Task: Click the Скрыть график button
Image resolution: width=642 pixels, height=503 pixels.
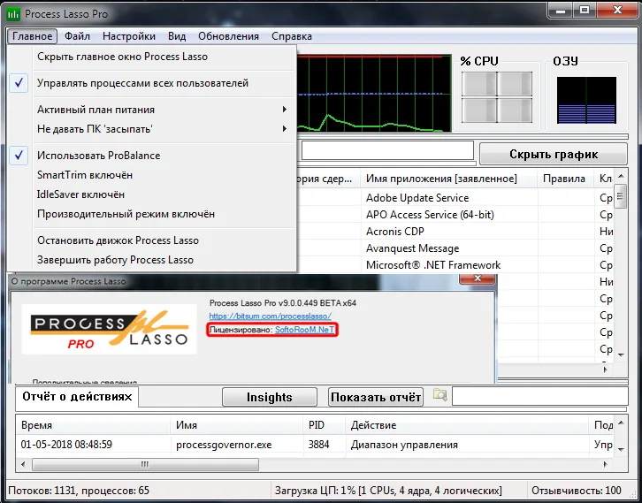Action: click(x=554, y=155)
